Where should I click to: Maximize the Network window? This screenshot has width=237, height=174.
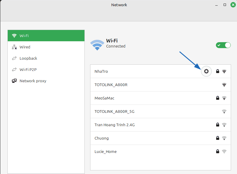pos(225,5)
